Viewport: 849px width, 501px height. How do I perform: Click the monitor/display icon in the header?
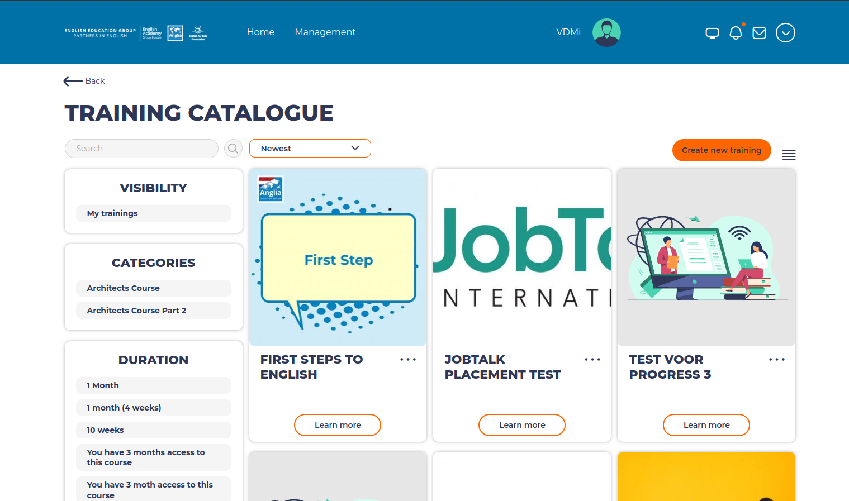712,32
